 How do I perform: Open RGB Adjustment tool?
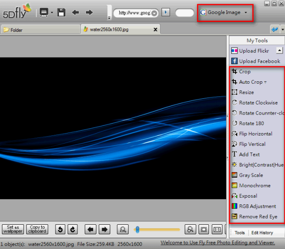(257, 206)
